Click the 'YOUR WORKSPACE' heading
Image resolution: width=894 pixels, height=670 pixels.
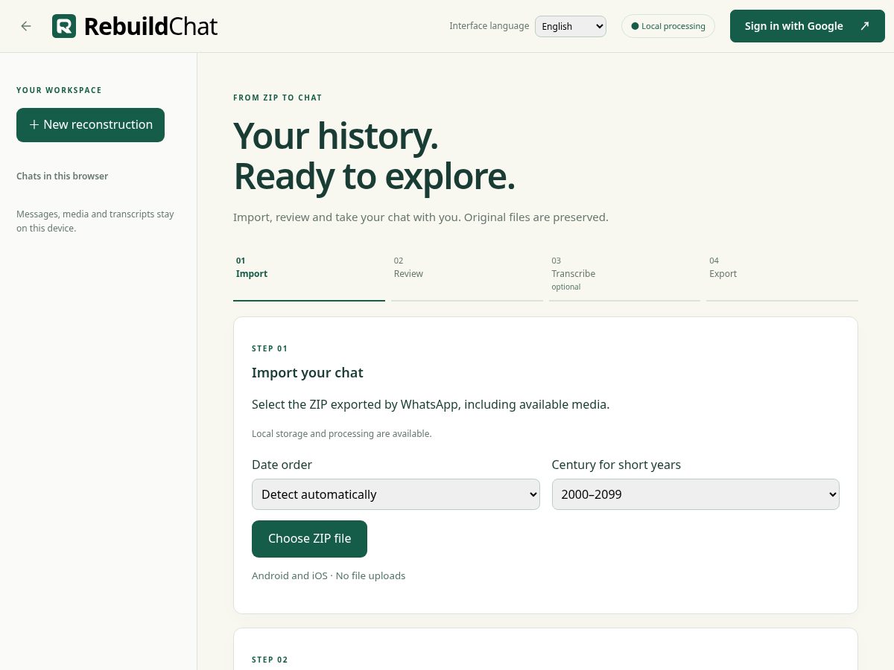coord(59,90)
